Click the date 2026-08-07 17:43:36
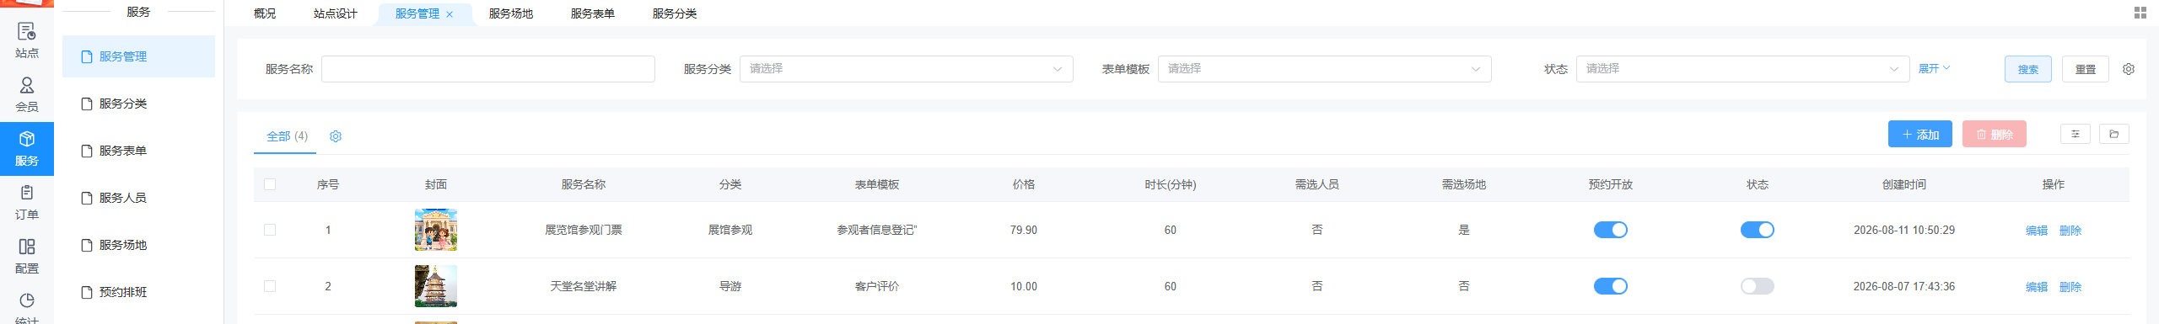Viewport: 2159px width, 324px height. coord(1904,286)
